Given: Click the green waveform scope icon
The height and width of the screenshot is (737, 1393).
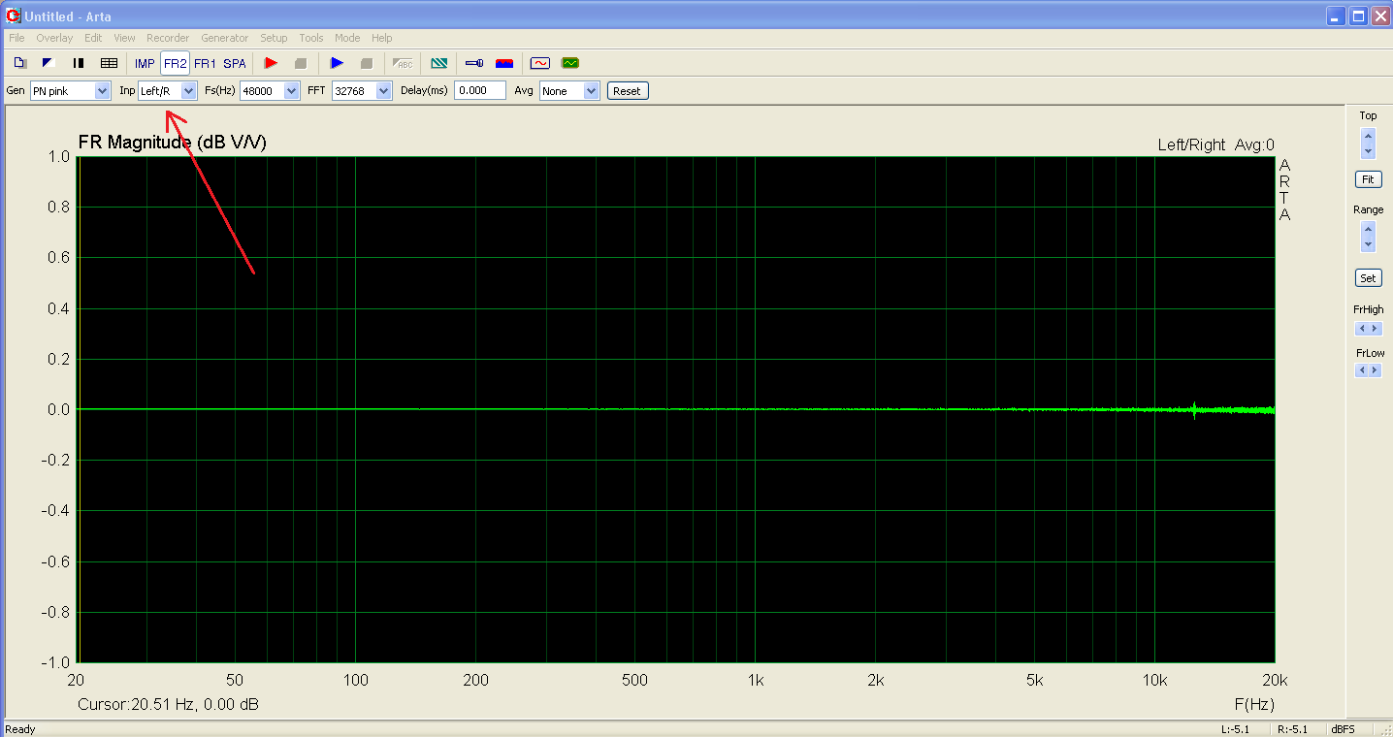Looking at the screenshot, I should [x=569, y=63].
